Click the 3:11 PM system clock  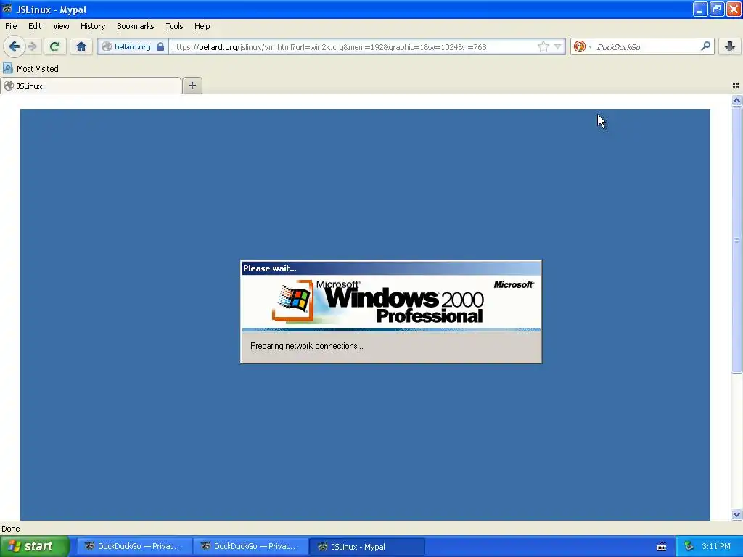[x=716, y=546]
